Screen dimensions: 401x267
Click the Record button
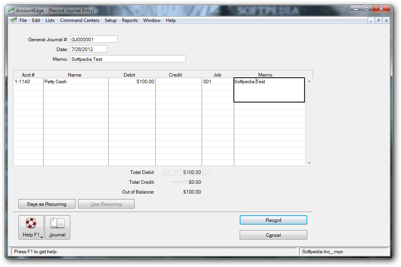tap(273, 220)
